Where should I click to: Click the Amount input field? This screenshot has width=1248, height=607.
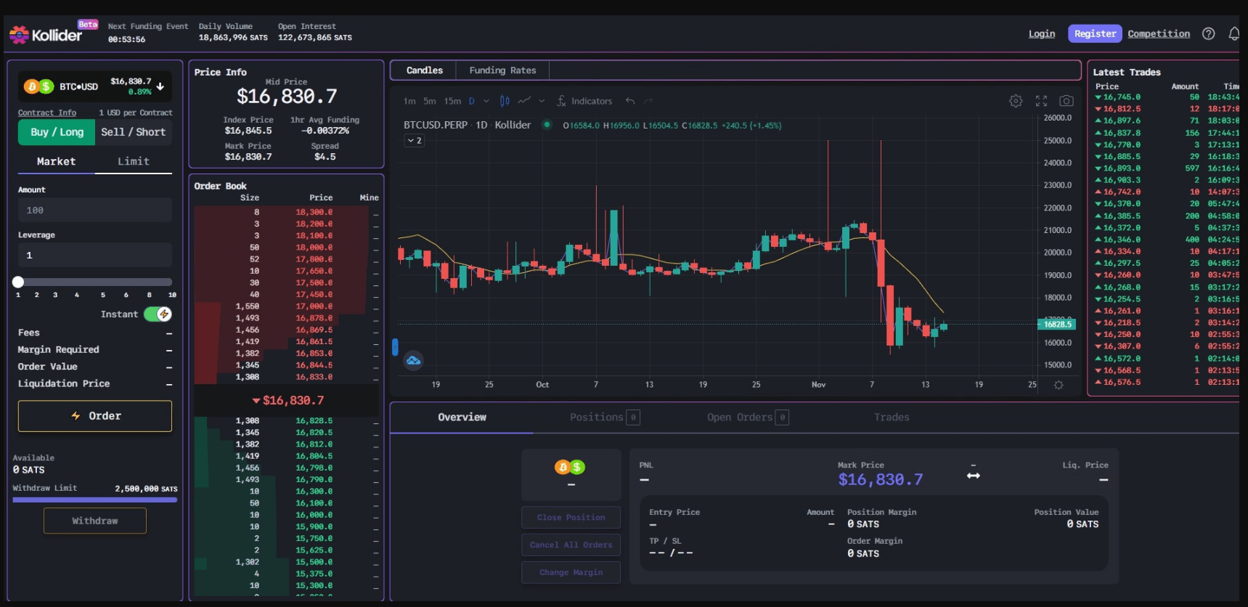[x=95, y=210]
